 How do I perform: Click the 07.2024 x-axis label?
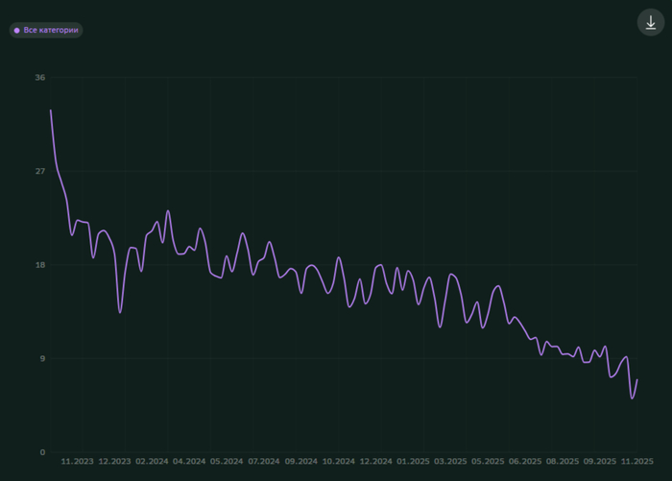tap(264, 461)
